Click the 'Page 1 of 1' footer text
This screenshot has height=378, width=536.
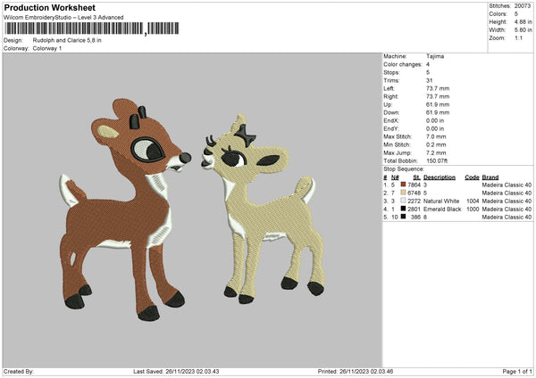[x=517, y=371]
